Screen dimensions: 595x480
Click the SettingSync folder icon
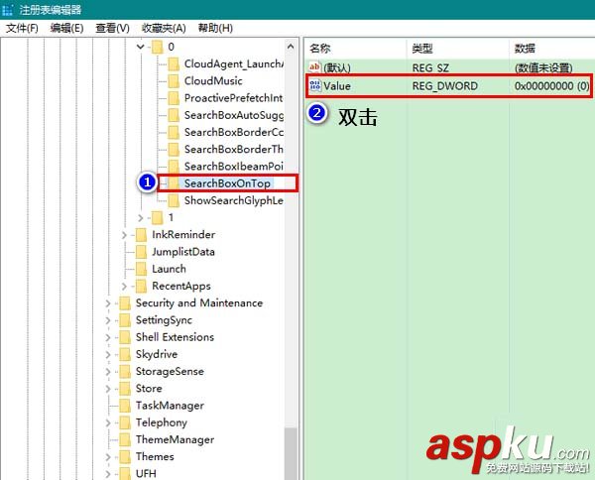coord(125,320)
